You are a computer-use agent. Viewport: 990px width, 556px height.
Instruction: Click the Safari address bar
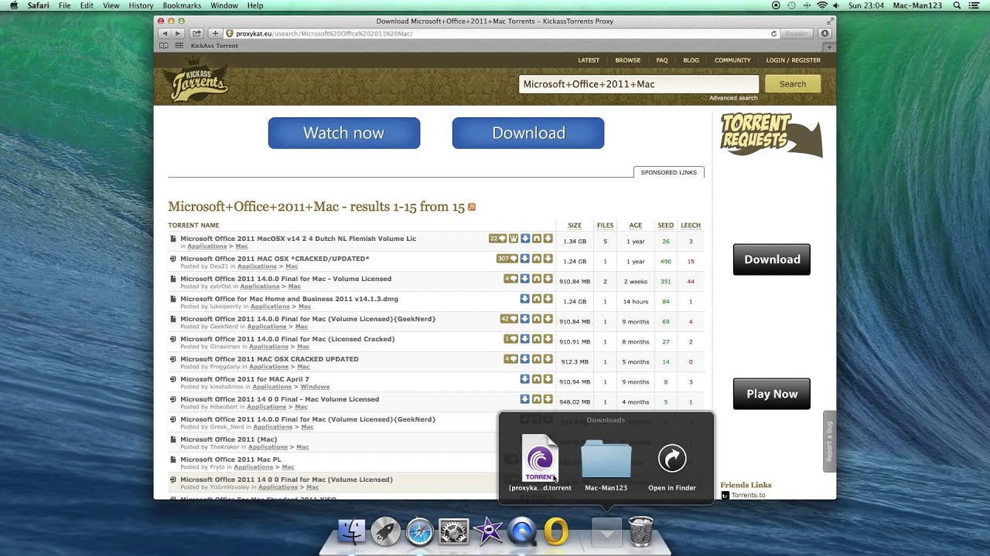[501, 34]
